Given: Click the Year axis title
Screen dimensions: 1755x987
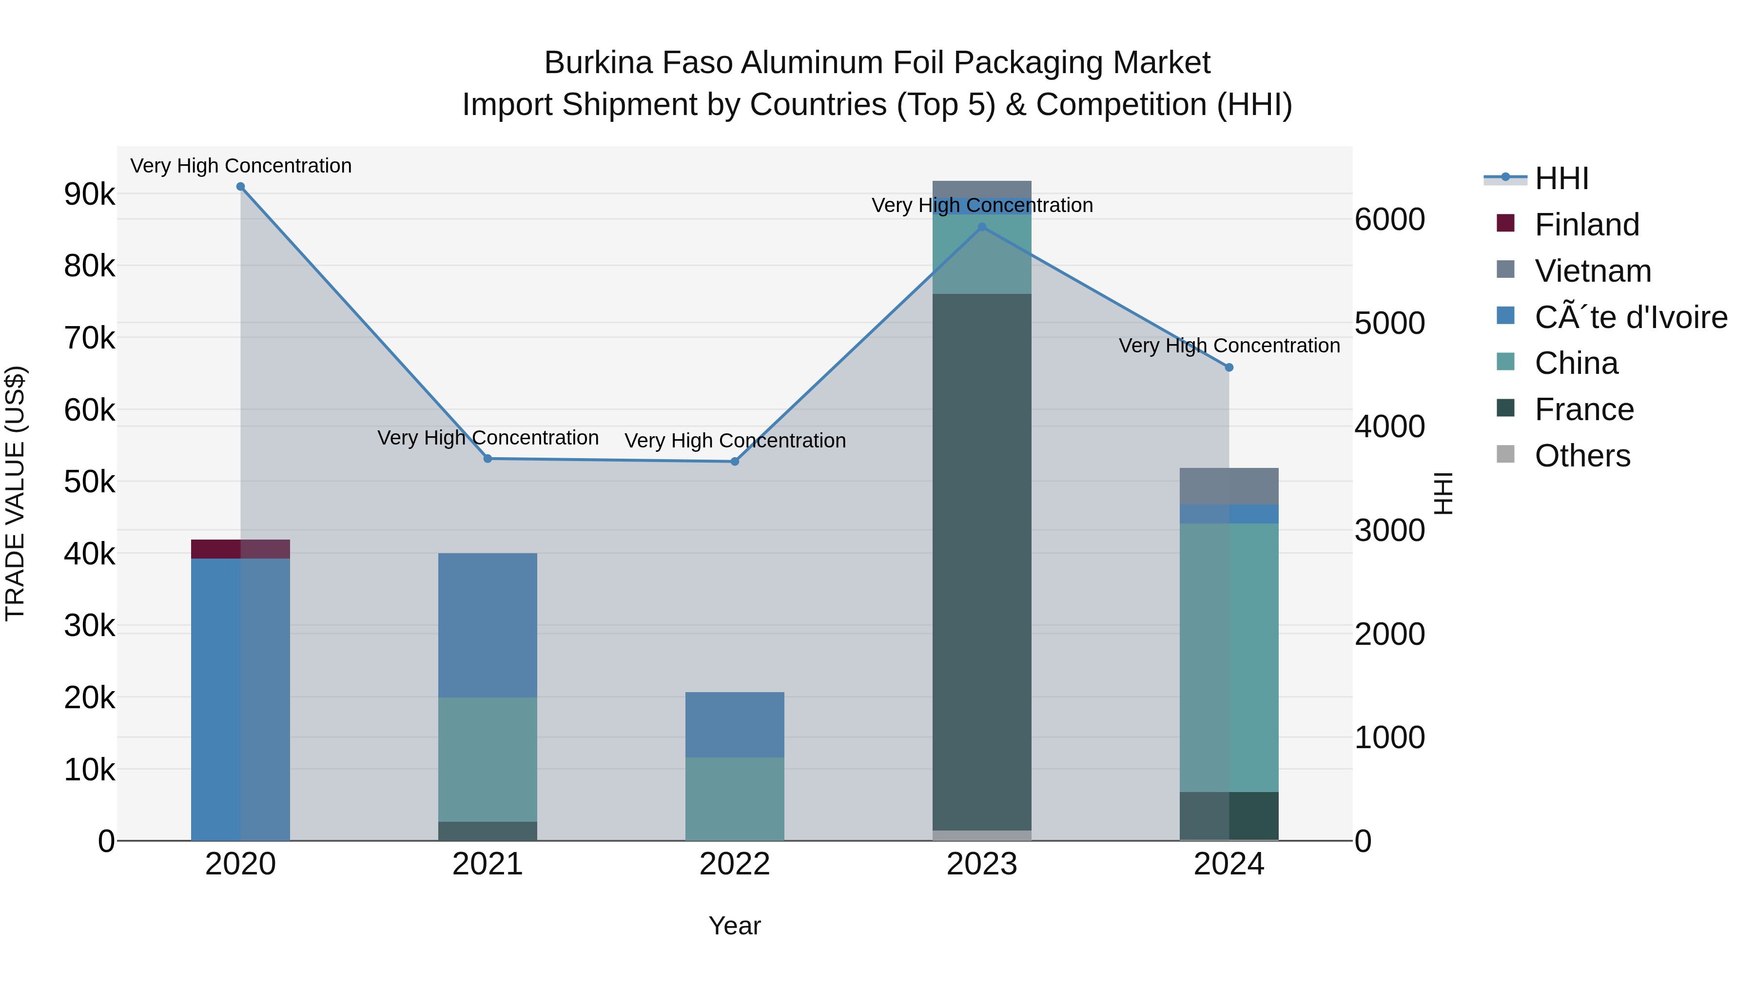Looking at the screenshot, I should point(735,926).
